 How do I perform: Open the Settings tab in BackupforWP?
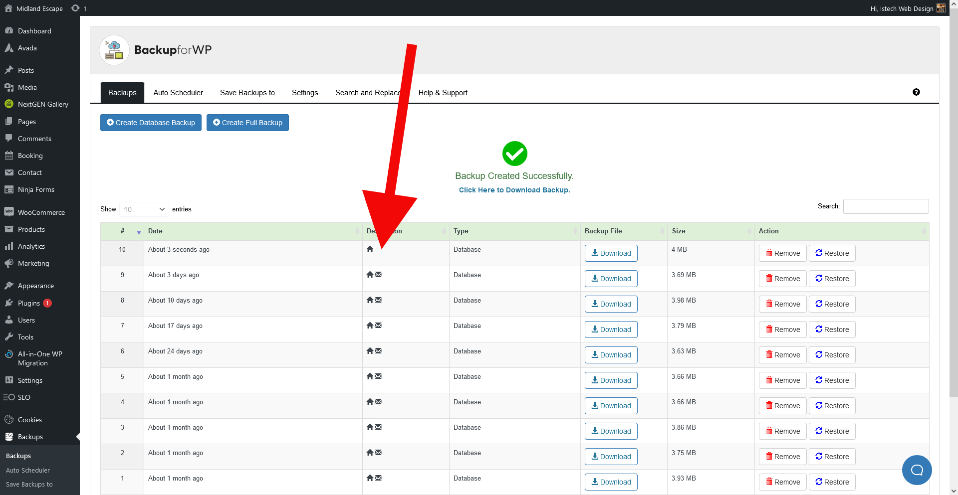click(305, 93)
